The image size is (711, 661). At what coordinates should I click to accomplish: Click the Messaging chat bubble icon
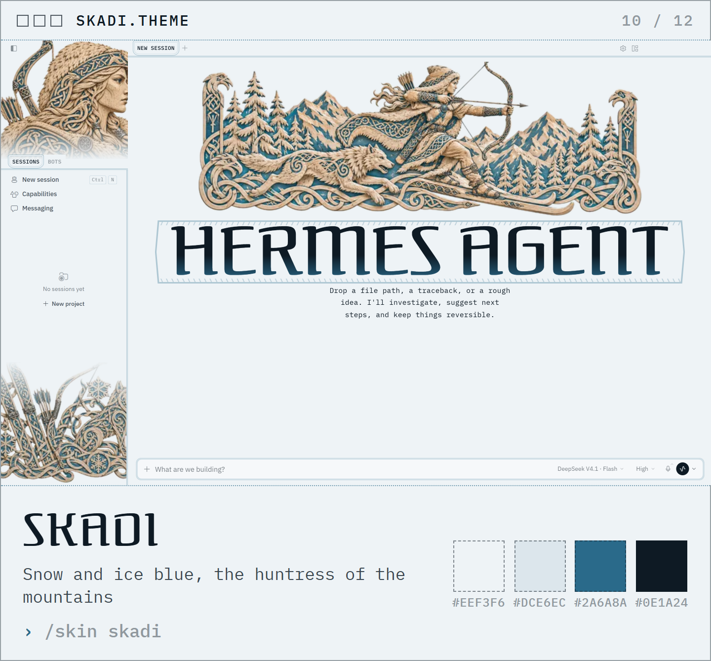tap(14, 208)
